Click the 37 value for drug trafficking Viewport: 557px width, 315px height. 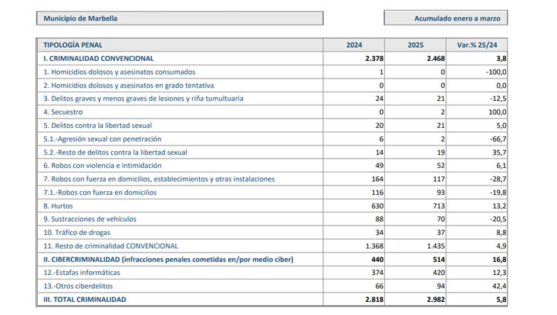tap(441, 233)
